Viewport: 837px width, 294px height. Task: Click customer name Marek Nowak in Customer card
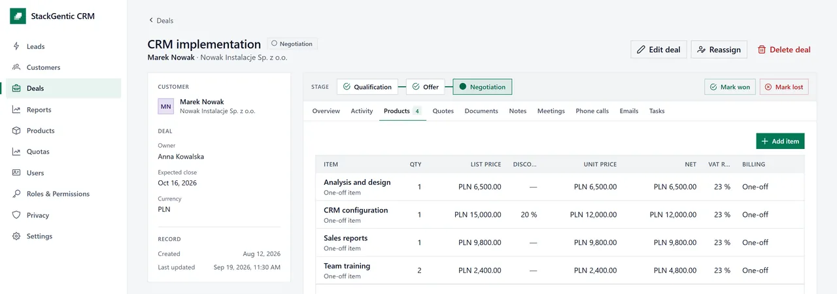(202, 102)
